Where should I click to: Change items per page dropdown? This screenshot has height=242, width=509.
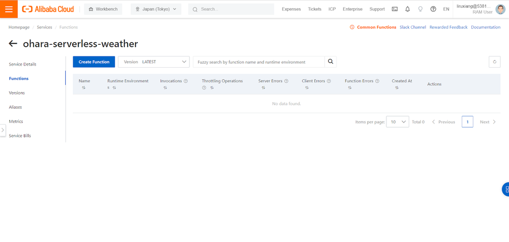tap(398, 122)
